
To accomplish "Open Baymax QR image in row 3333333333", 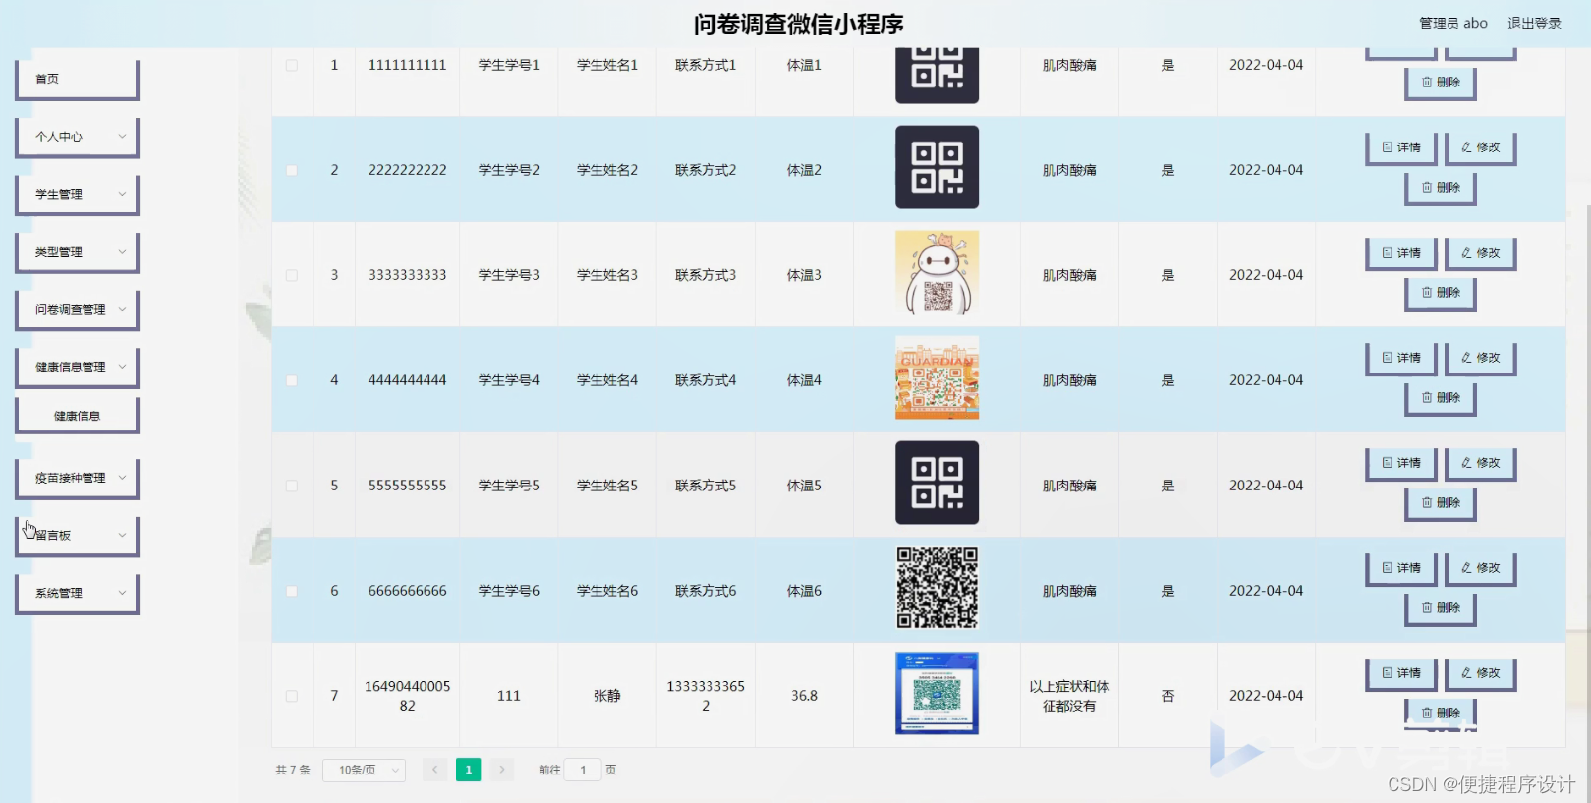I will [937, 272].
